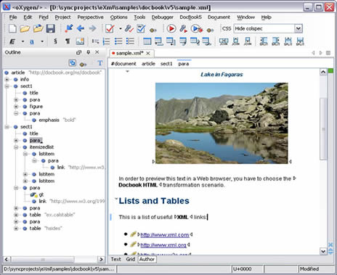Click the Outline horizontal scrollbar thumb
This screenshot has width=337, height=275.
tap(43, 260)
